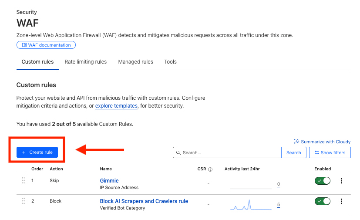Click the magnifier icon in the search box

[178, 152]
